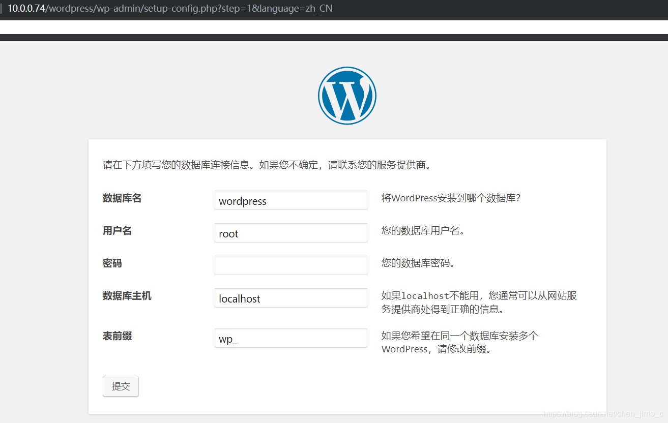The height and width of the screenshot is (423, 668).
Task: Focus the empty password field
Action: point(291,265)
